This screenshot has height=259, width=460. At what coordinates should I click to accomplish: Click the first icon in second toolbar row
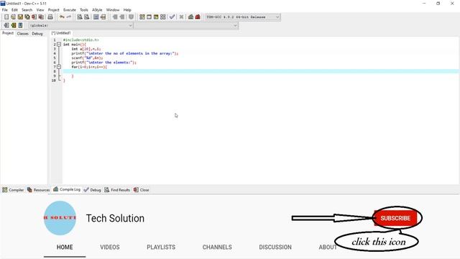[6, 26]
